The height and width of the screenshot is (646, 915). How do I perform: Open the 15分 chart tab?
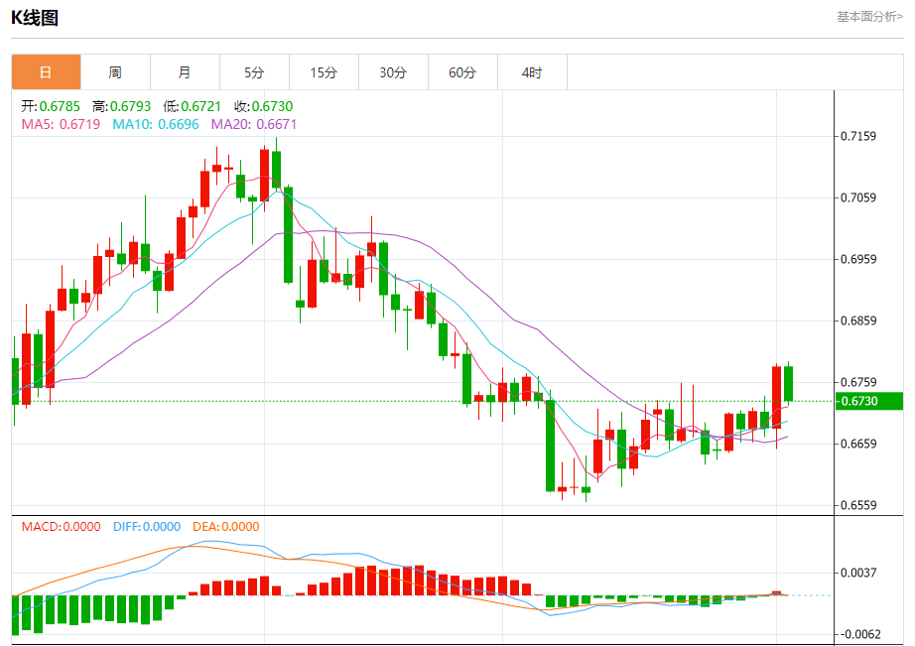(x=324, y=72)
